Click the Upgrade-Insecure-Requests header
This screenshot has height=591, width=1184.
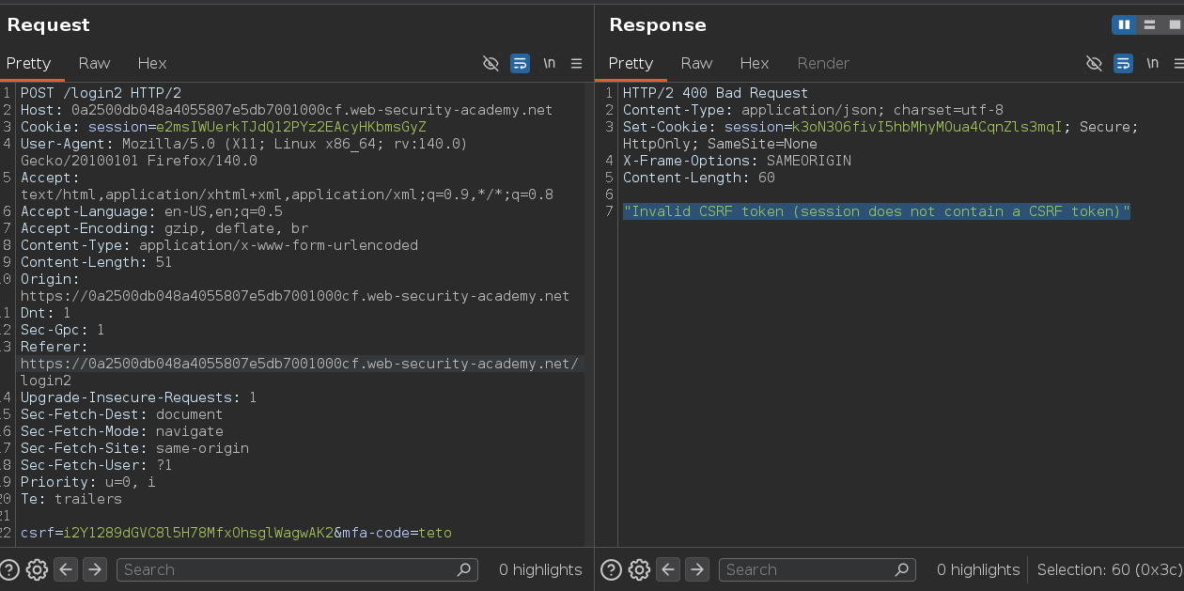point(139,397)
